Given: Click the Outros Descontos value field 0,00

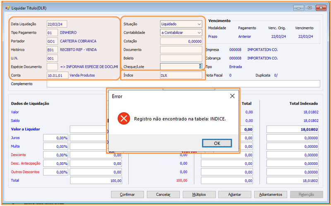Looking at the screenshot, I should pos(96,172).
